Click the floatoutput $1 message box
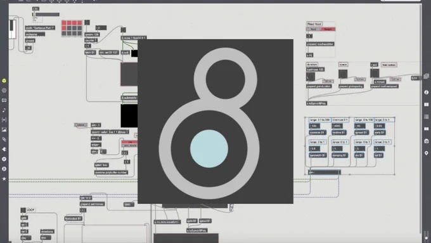 click(74, 218)
